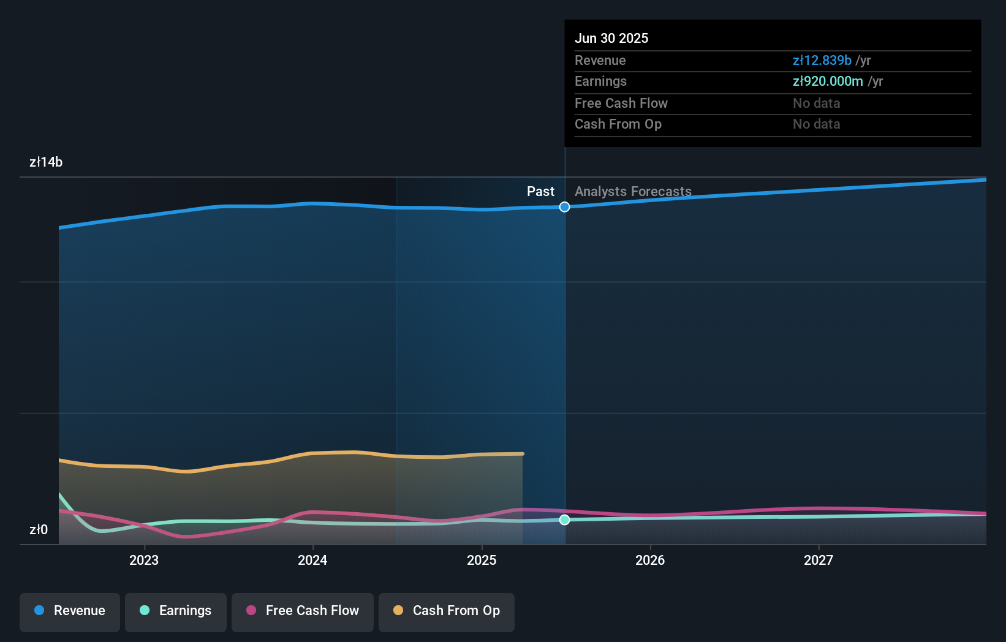Select the earnings marker at Jun 30 2025
Viewport: 1006px width, 642px height.
coord(564,520)
